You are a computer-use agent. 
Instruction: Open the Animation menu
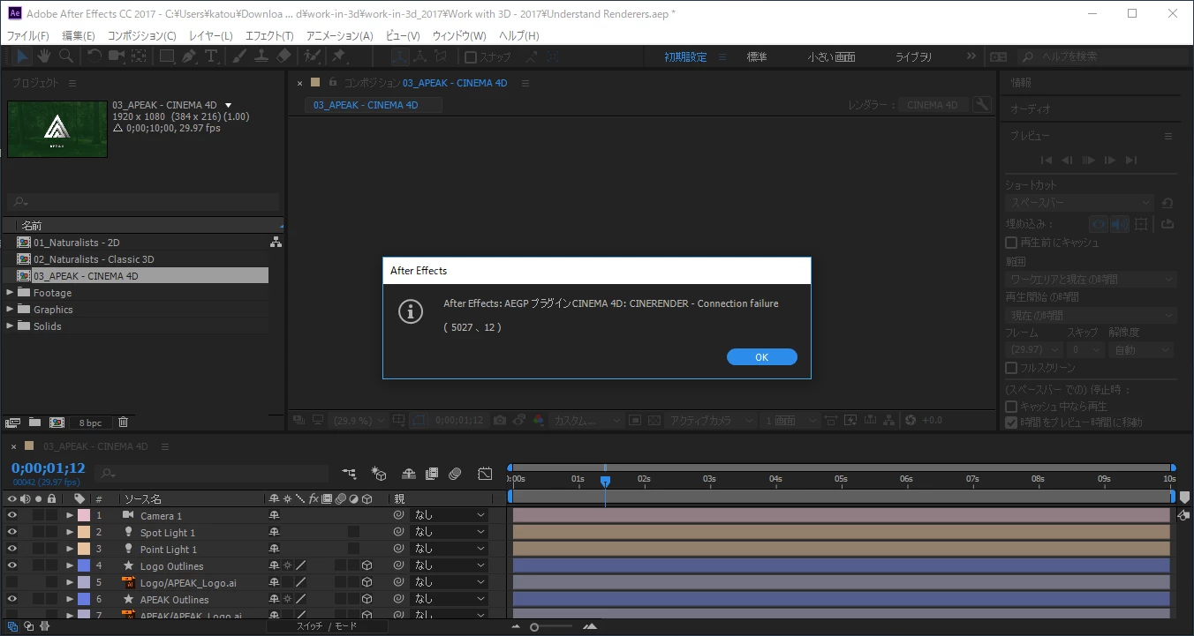[339, 35]
